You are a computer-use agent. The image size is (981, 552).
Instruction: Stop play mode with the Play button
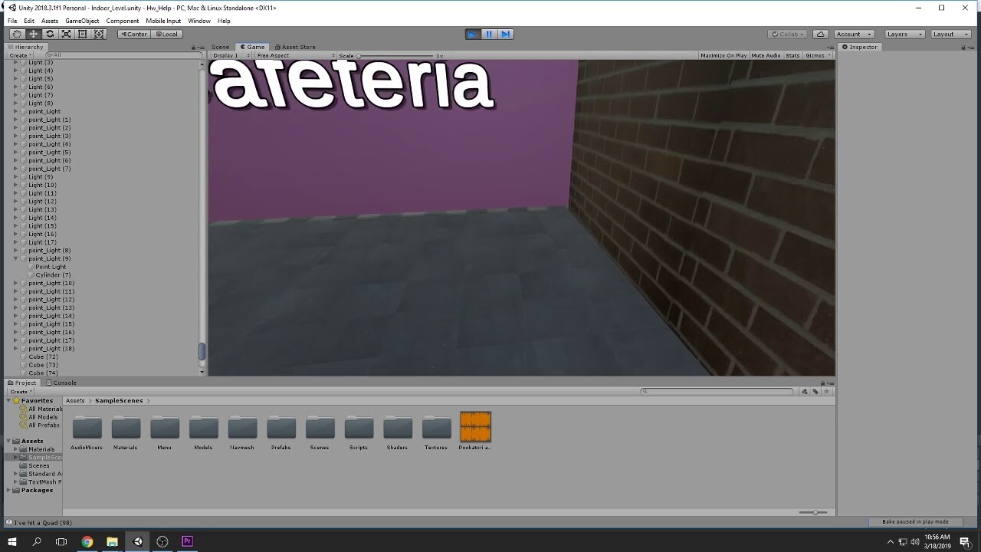tap(473, 34)
